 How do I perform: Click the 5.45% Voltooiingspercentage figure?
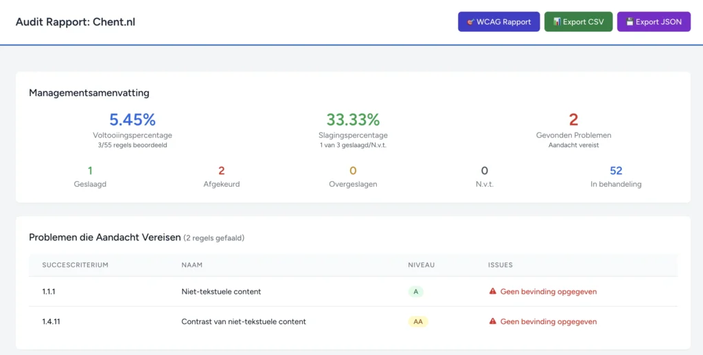(x=132, y=120)
